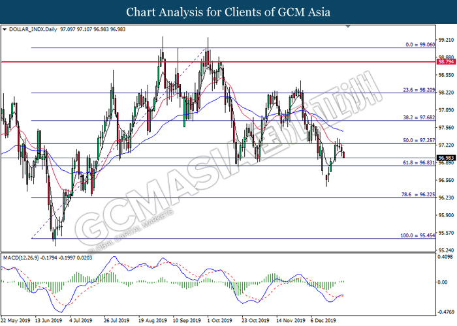This screenshot has height=326, width=457.
Task: Click the 99.210 price axis value
Action: (x=446, y=40)
